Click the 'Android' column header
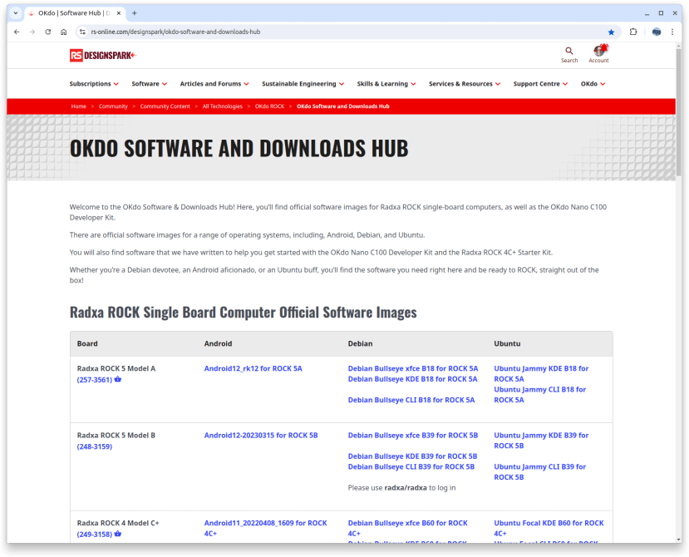This screenshot has height=557, width=689. (x=218, y=344)
